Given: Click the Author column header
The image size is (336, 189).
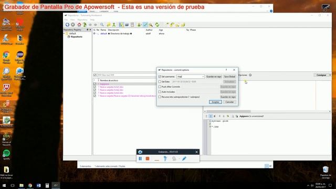Looking at the screenshot, I should [x=149, y=30].
